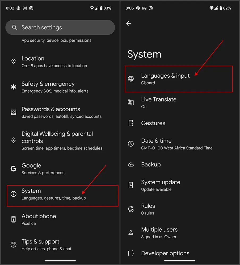
Task: Click the Gestures phone icon
Action: tap(131, 123)
